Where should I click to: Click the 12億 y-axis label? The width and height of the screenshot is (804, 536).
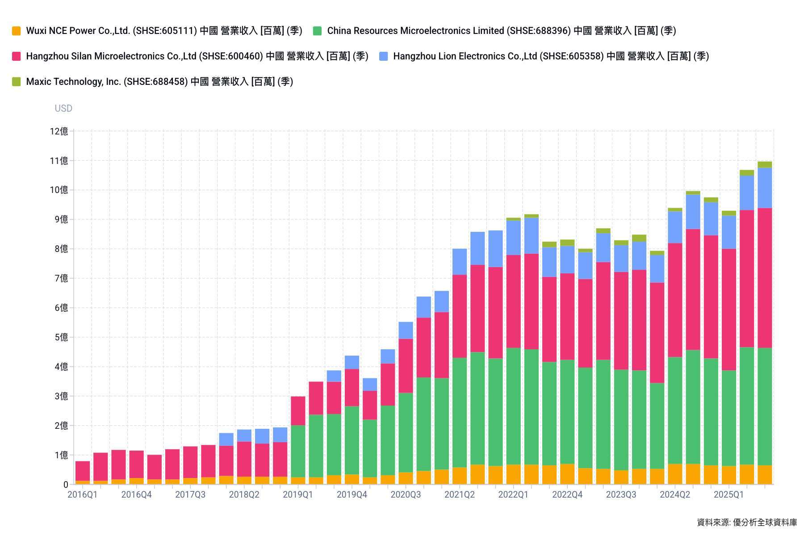pyautogui.click(x=59, y=131)
